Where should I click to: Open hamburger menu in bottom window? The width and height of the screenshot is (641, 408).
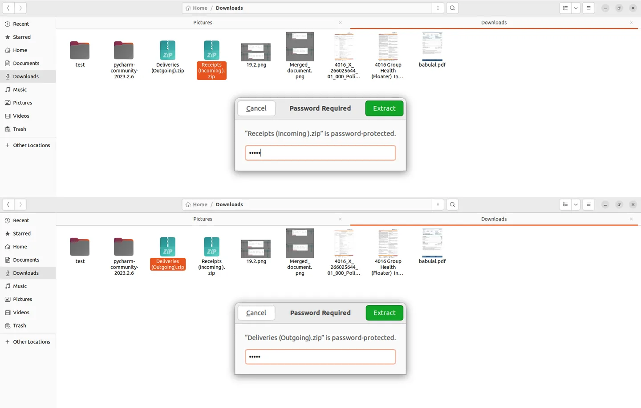point(588,204)
